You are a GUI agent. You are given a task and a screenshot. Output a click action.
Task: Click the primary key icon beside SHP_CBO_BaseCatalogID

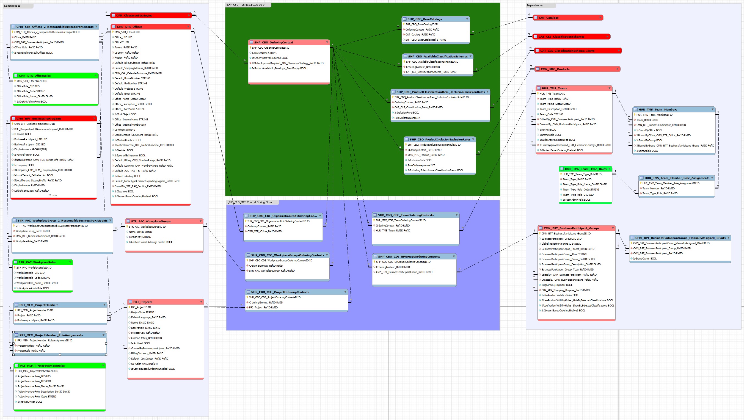click(x=404, y=24)
